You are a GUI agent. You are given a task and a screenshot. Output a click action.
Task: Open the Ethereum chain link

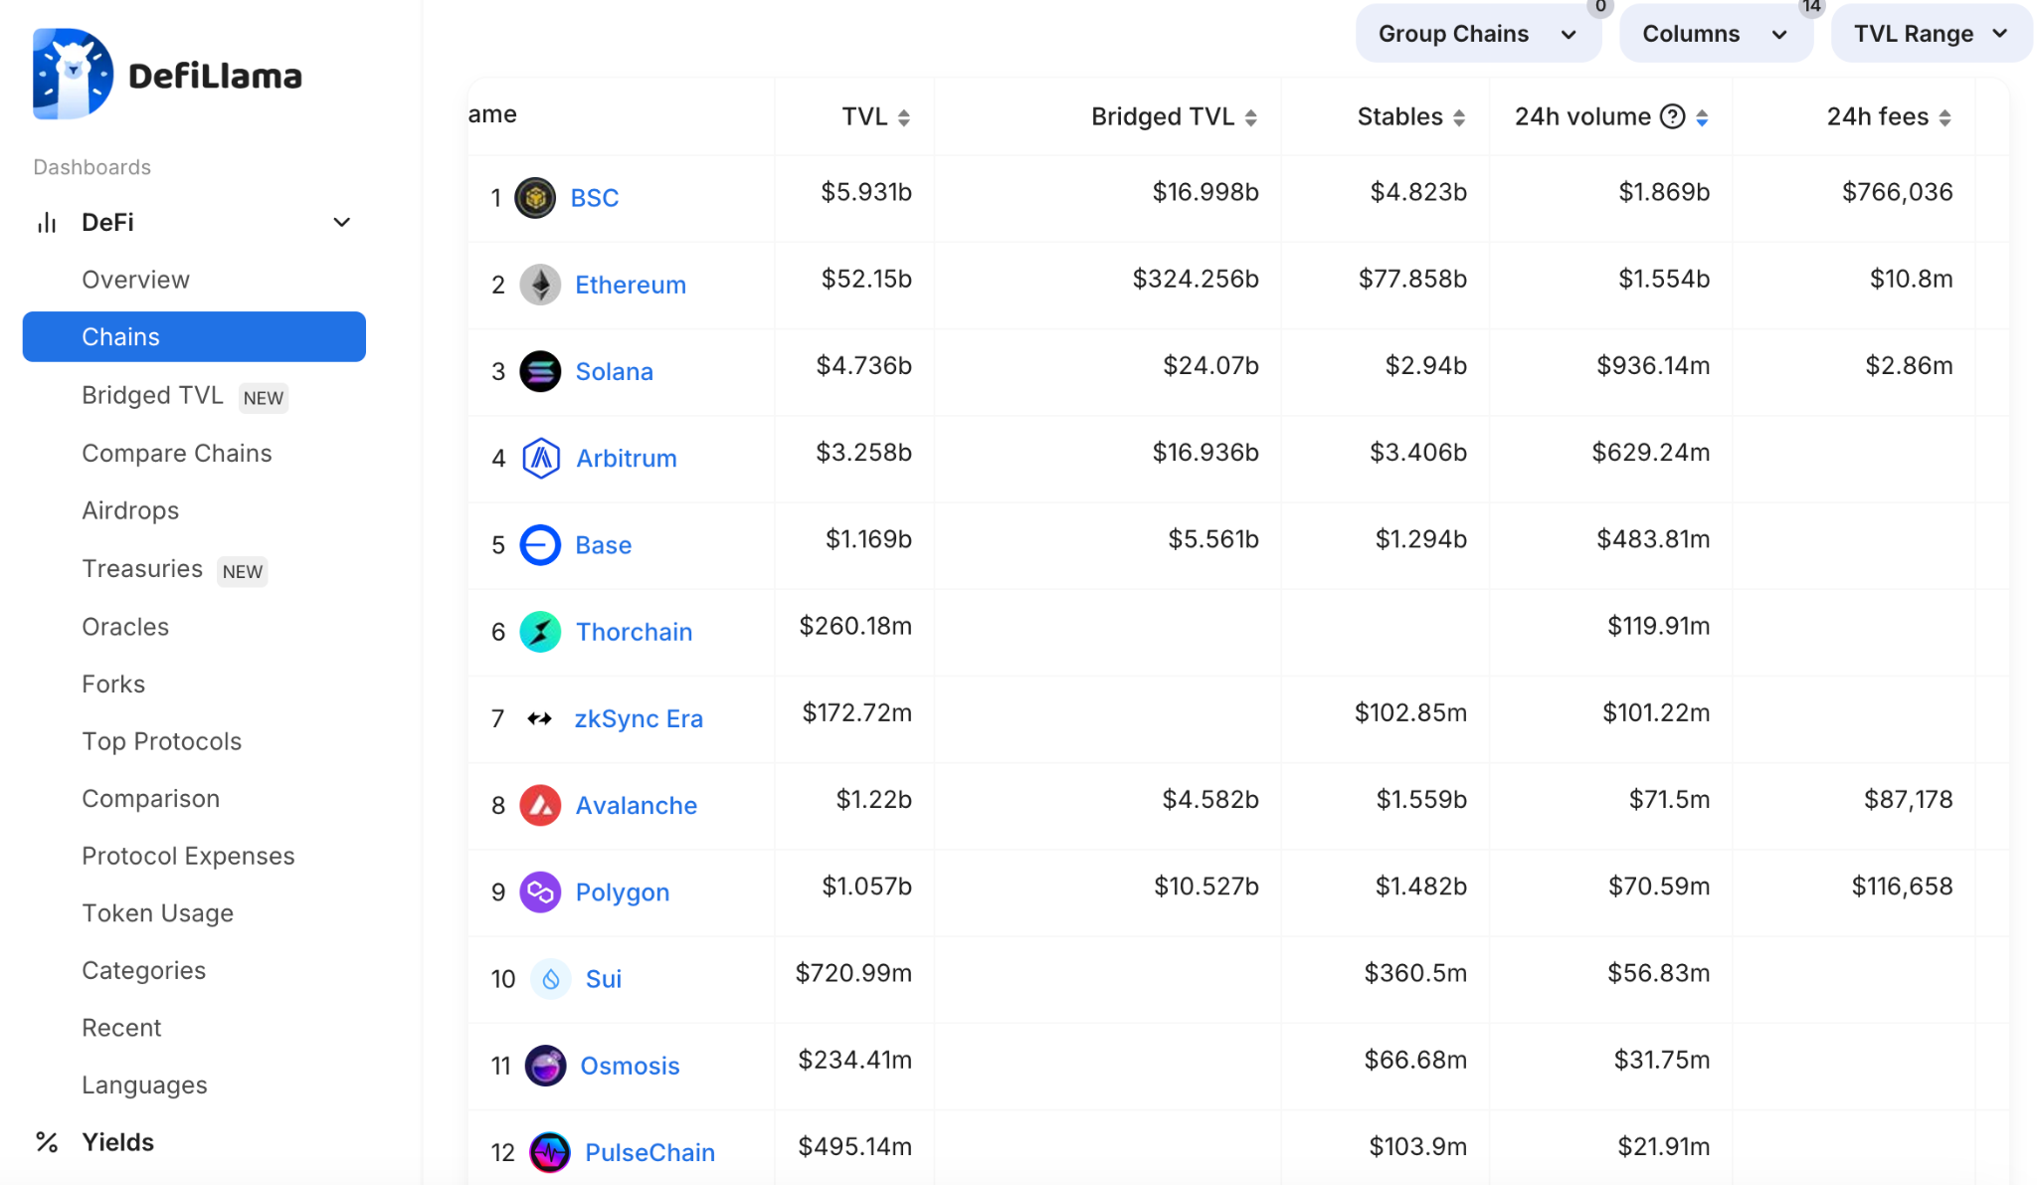pyautogui.click(x=631, y=285)
